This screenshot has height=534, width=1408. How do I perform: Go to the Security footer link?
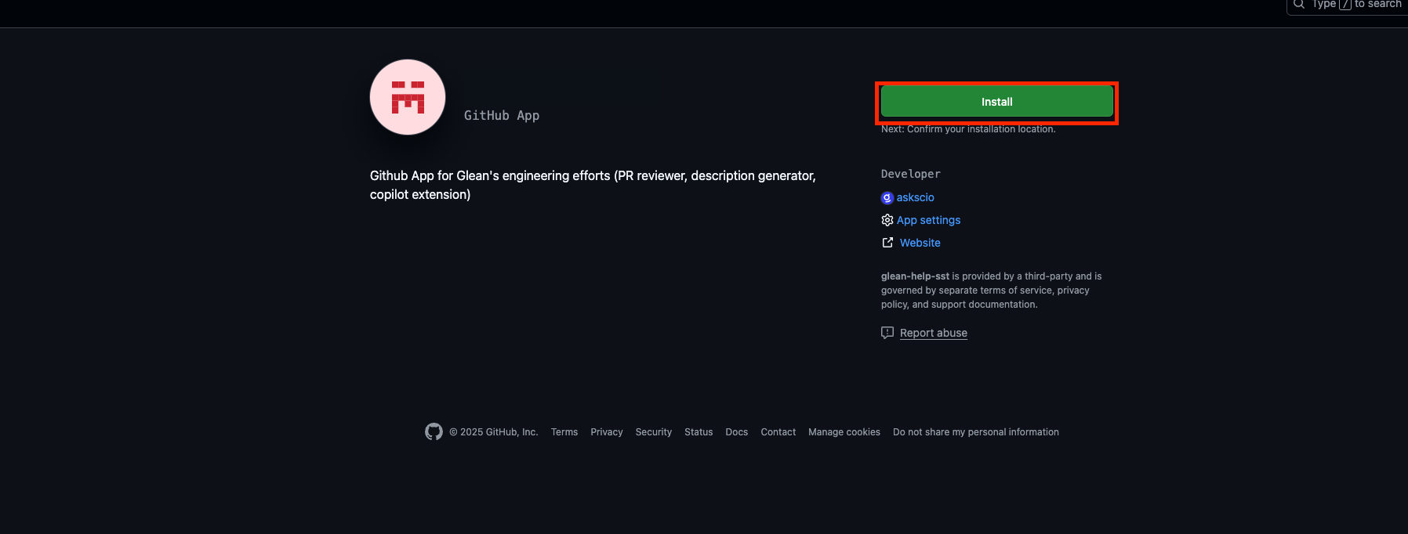653,432
